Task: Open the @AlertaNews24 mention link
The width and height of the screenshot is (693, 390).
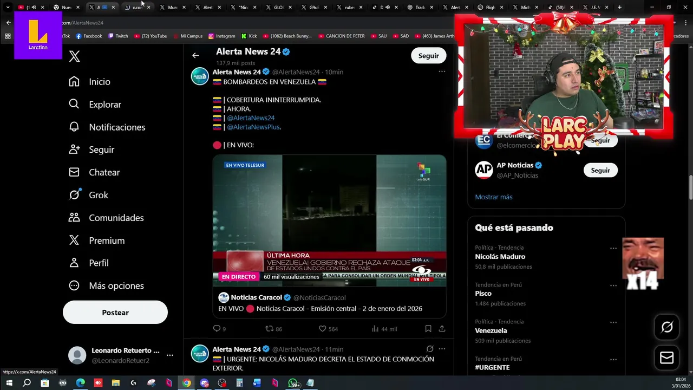Action: [251, 118]
